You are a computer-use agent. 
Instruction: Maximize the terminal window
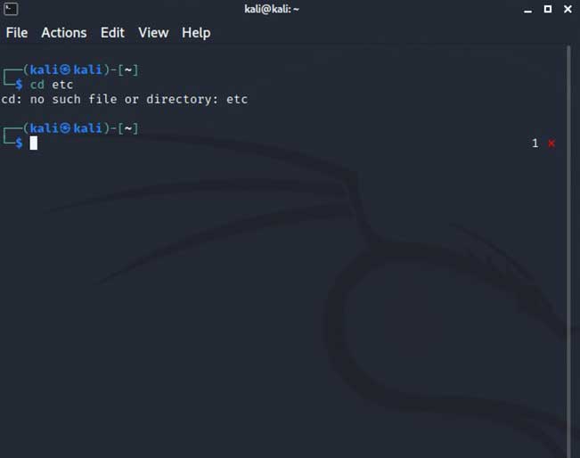point(547,9)
